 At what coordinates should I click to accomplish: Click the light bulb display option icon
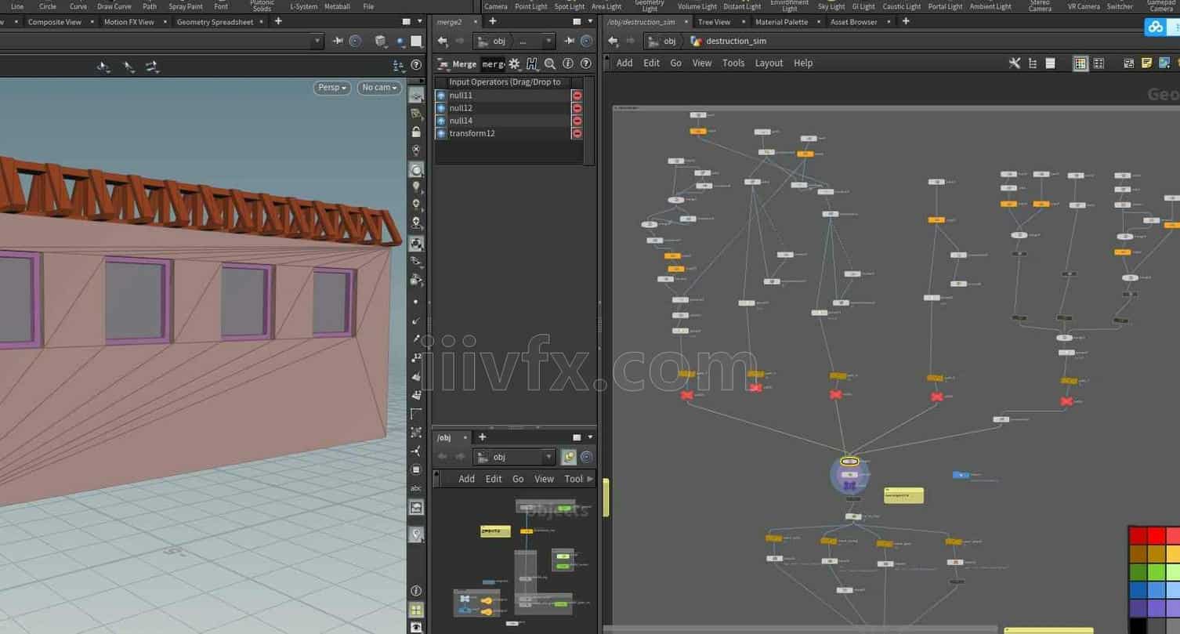point(417,187)
